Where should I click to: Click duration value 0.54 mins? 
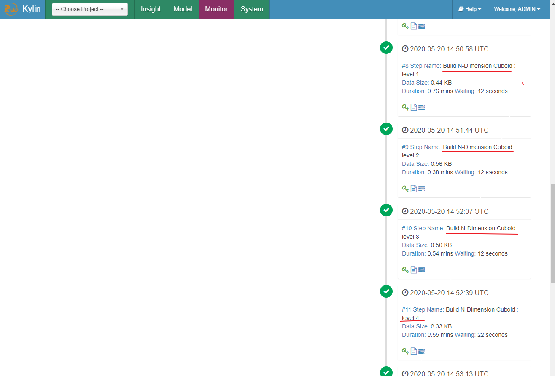pos(440,253)
